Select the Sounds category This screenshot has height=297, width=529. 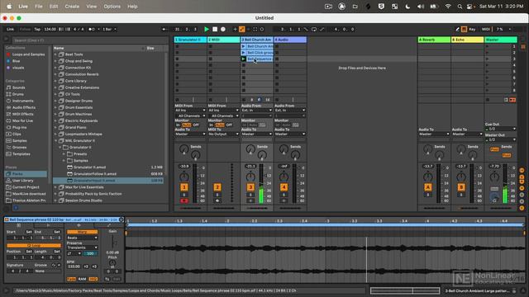[18, 87]
